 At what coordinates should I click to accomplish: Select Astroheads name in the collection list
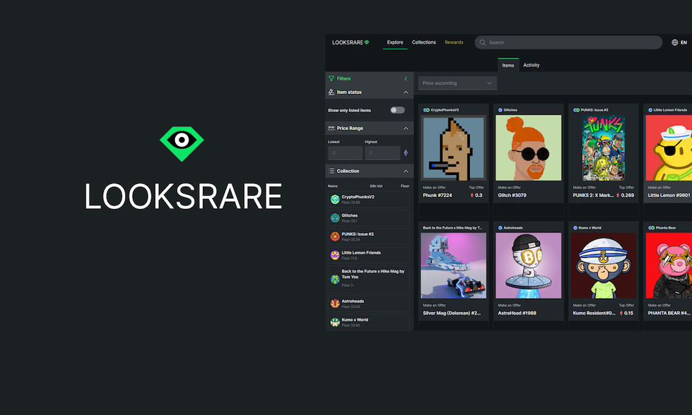pos(353,301)
